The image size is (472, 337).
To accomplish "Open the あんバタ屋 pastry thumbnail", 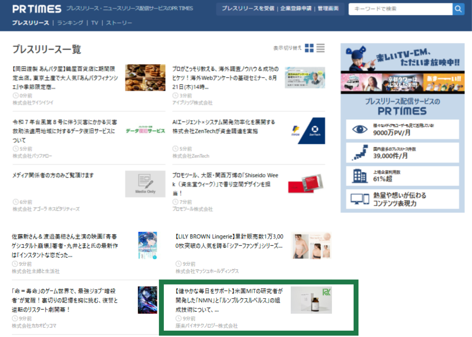I will pos(145,78).
